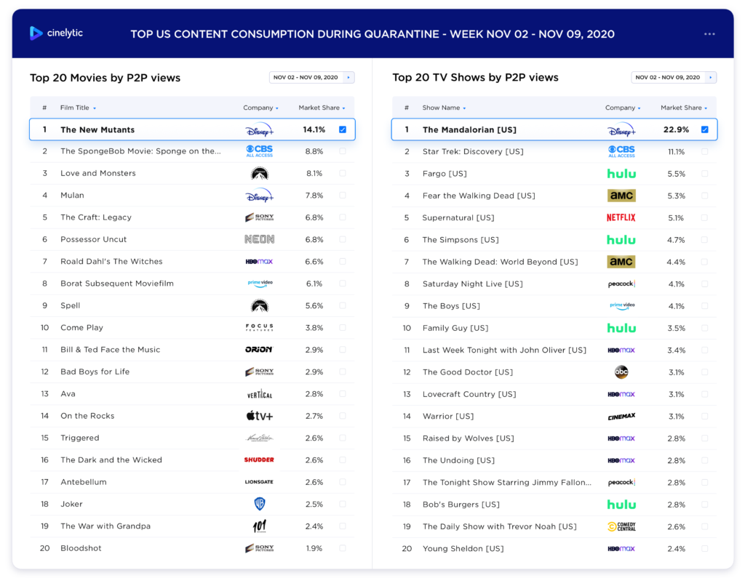Uncheck The New Mutants checkbox
The height and width of the screenshot is (578, 745).
pyautogui.click(x=343, y=129)
